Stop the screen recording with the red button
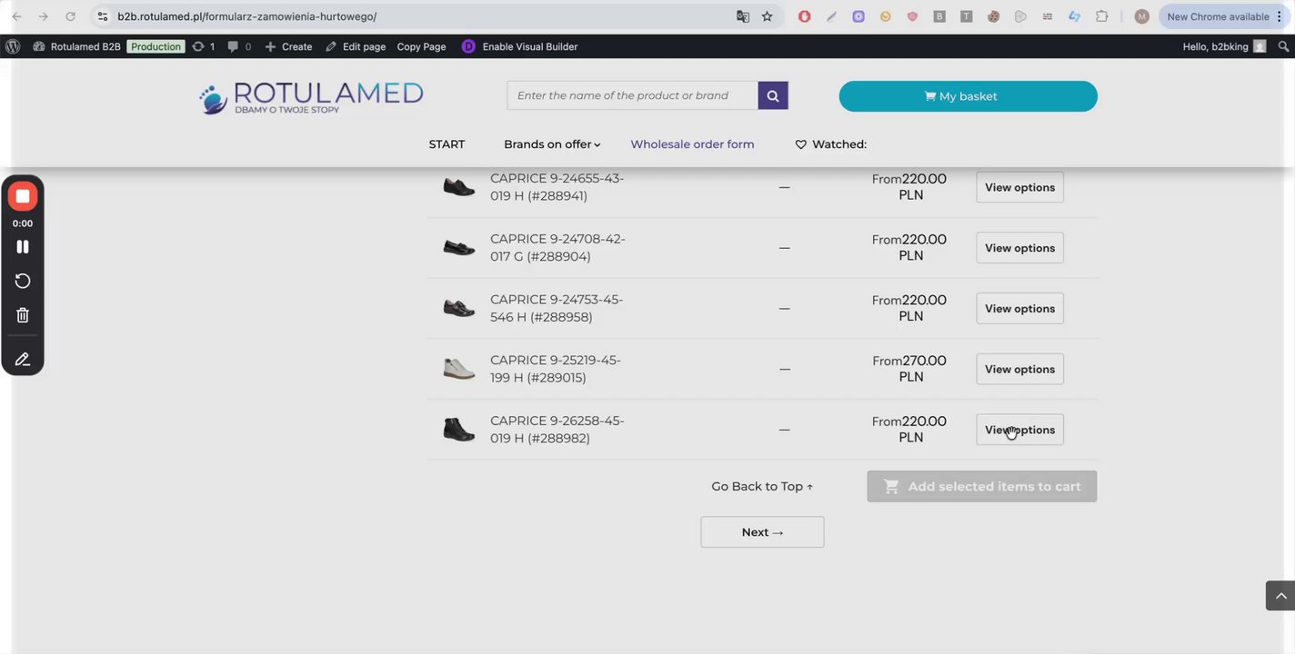Image resolution: width=1295 pixels, height=654 pixels. coord(23,196)
